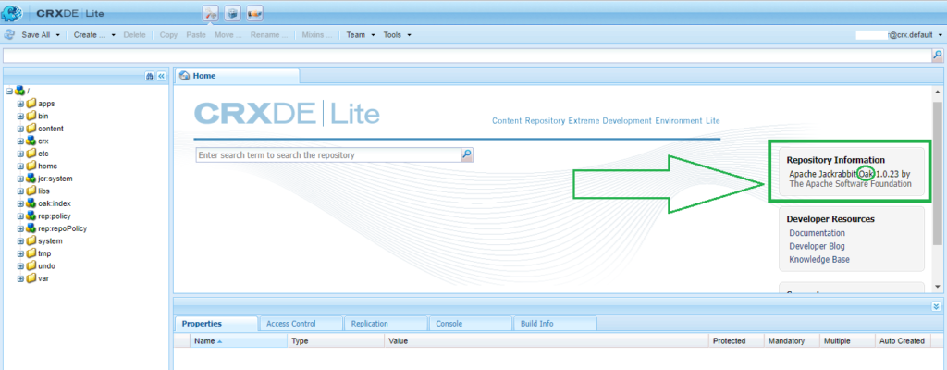The width and height of the screenshot is (947, 370).
Task: Open the Documentation link under Developer Resources
Action: tap(817, 233)
